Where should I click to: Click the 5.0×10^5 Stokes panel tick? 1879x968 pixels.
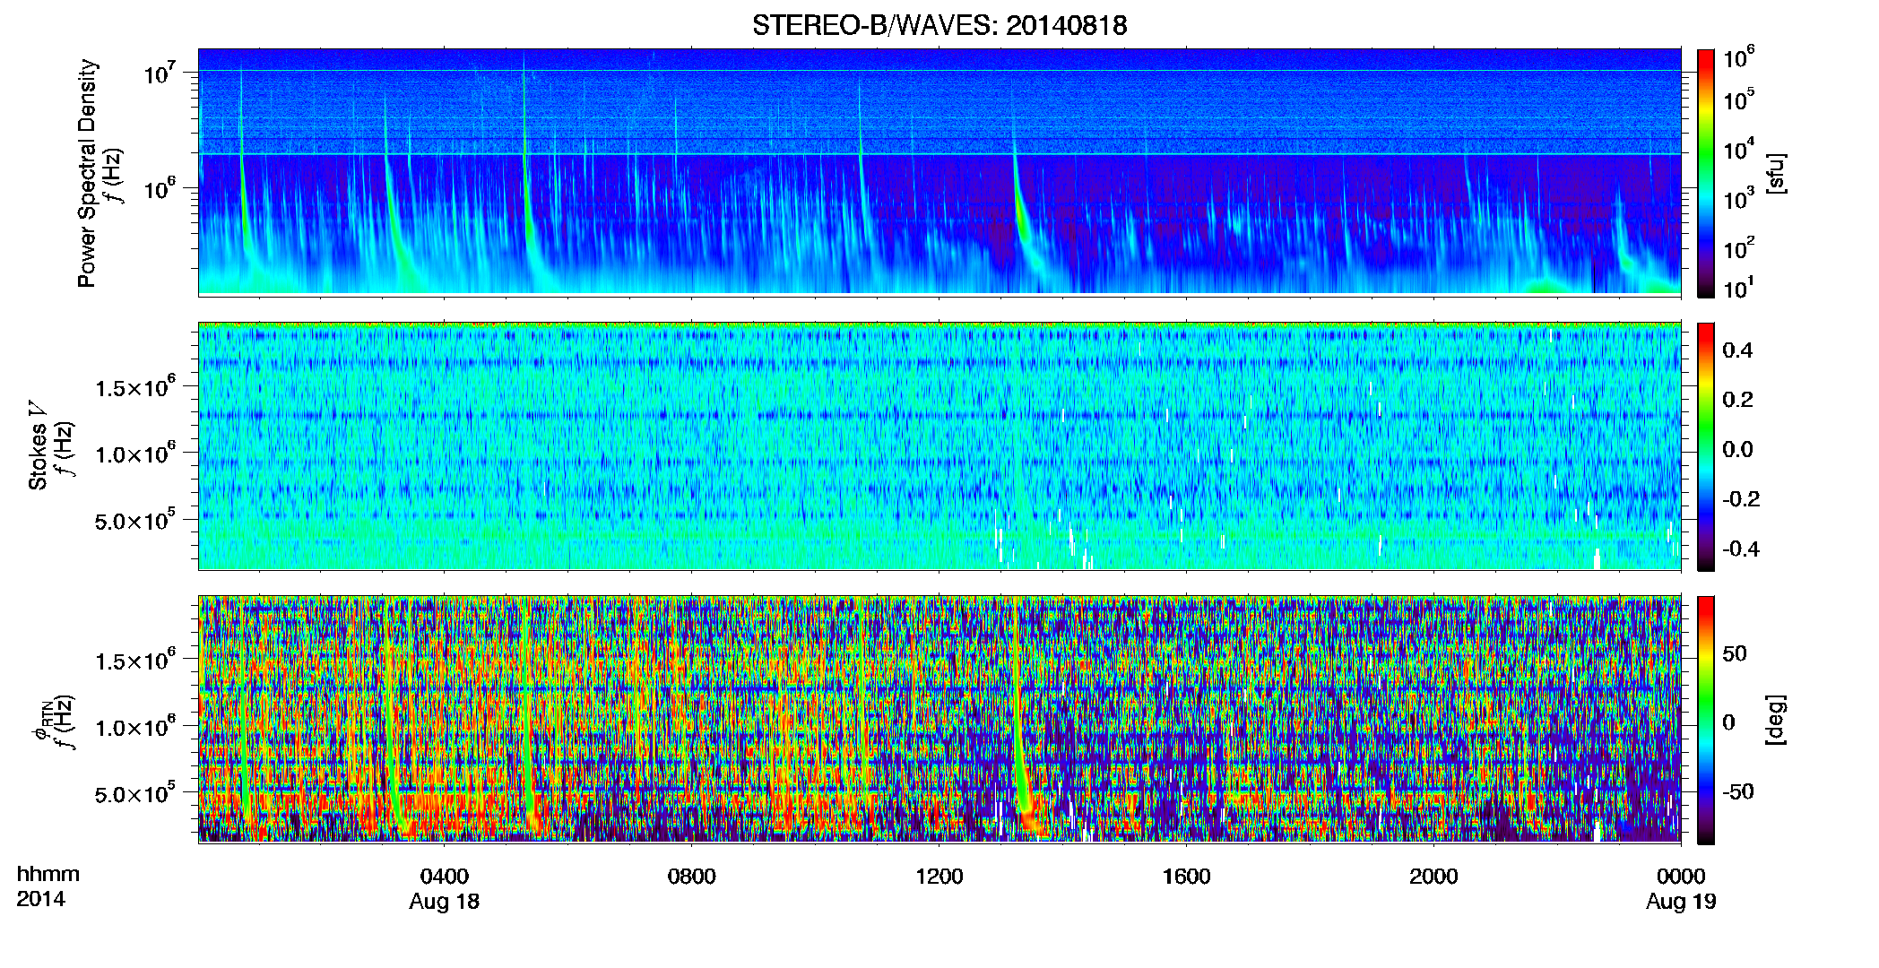point(135,519)
